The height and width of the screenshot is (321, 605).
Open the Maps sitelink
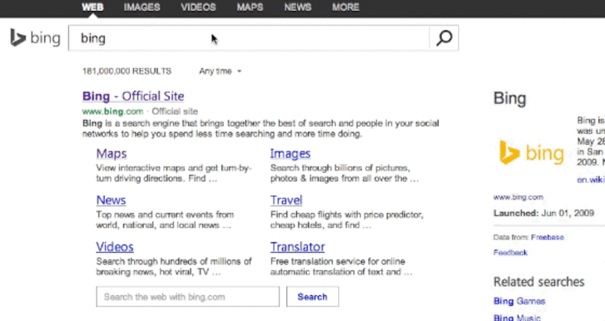(x=112, y=153)
